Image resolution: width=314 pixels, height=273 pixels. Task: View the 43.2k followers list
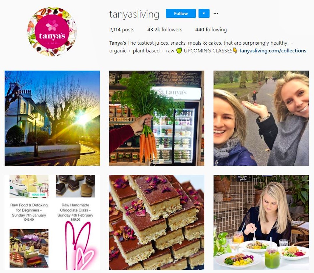[x=165, y=30]
